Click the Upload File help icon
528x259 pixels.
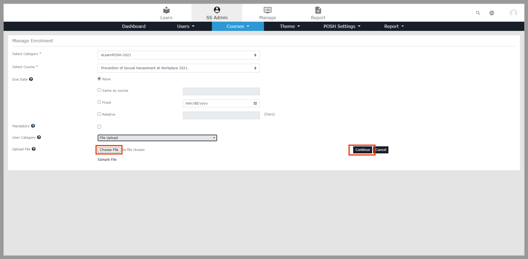pyautogui.click(x=34, y=149)
